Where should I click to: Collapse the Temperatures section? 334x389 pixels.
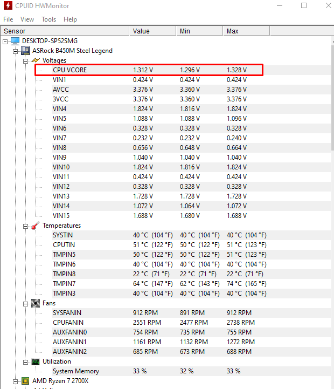(25, 226)
